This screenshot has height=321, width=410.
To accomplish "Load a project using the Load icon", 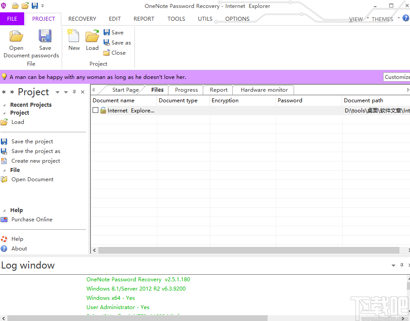I will (x=92, y=39).
